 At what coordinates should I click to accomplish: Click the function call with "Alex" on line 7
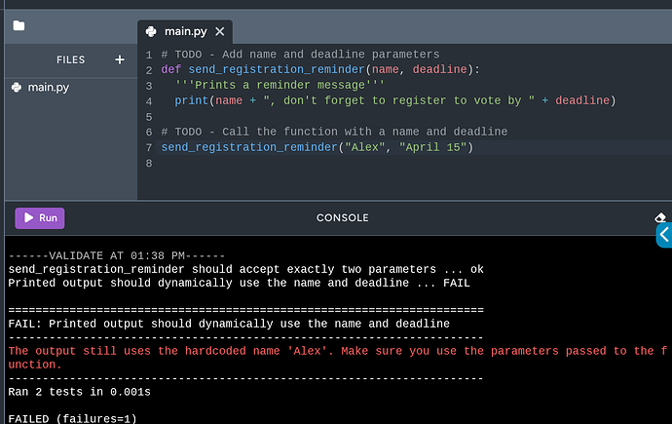click(317, 147)
